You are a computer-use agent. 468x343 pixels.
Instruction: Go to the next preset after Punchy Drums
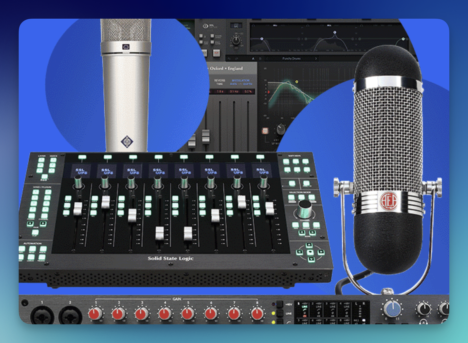[316, 59]
